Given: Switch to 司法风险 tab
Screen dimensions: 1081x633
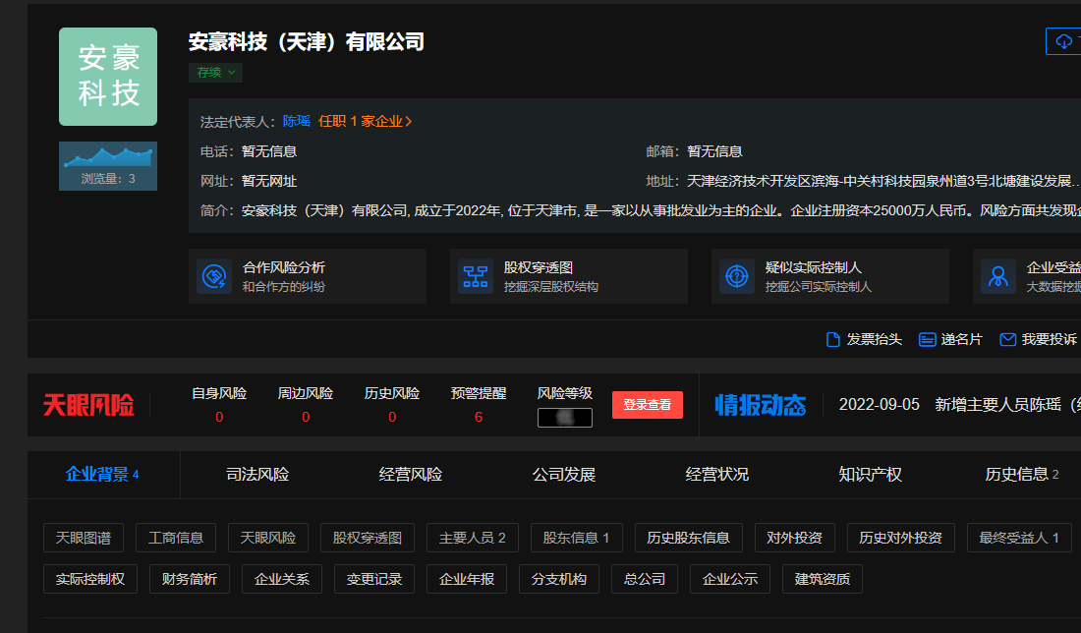Looking at the screenshot, I should [x=257, y=475].
